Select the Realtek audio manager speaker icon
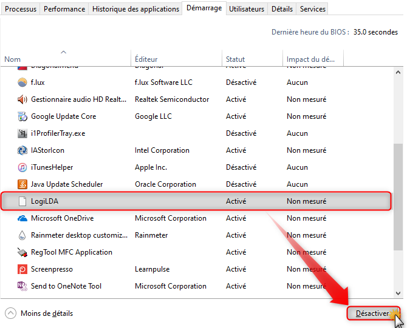This screenshot has height=328, width=410. 22,99
